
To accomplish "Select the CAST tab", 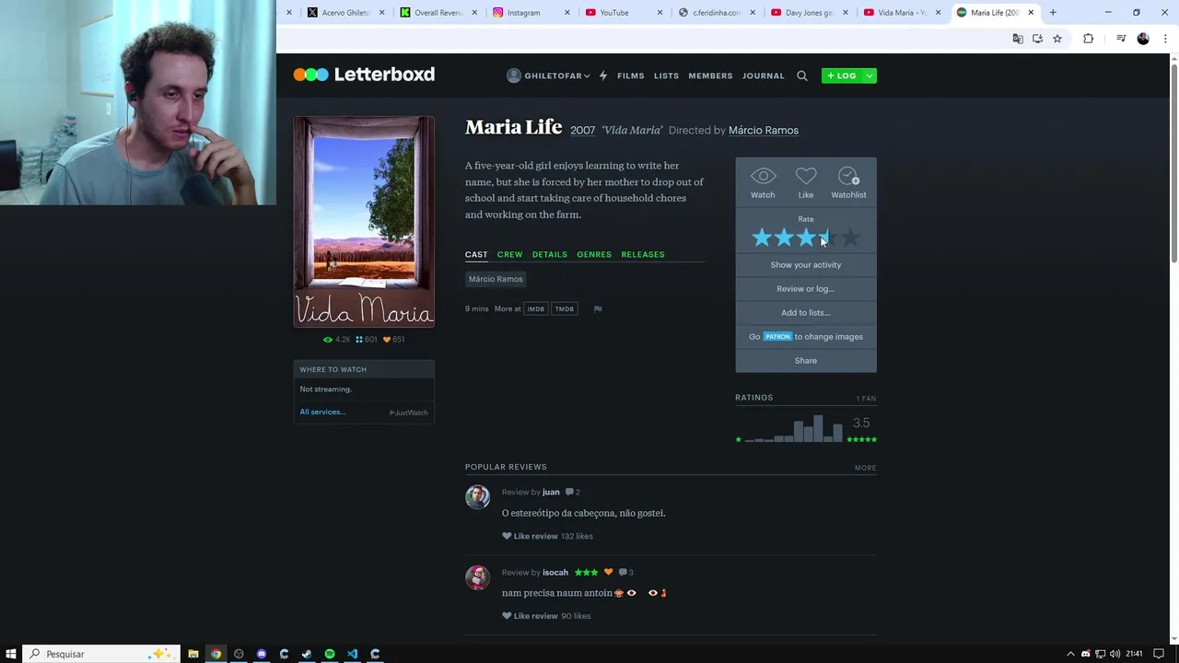I will (x=476, y=254).
